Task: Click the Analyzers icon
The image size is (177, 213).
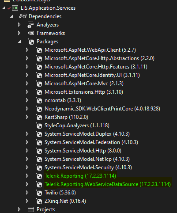Action: point(31,25)
